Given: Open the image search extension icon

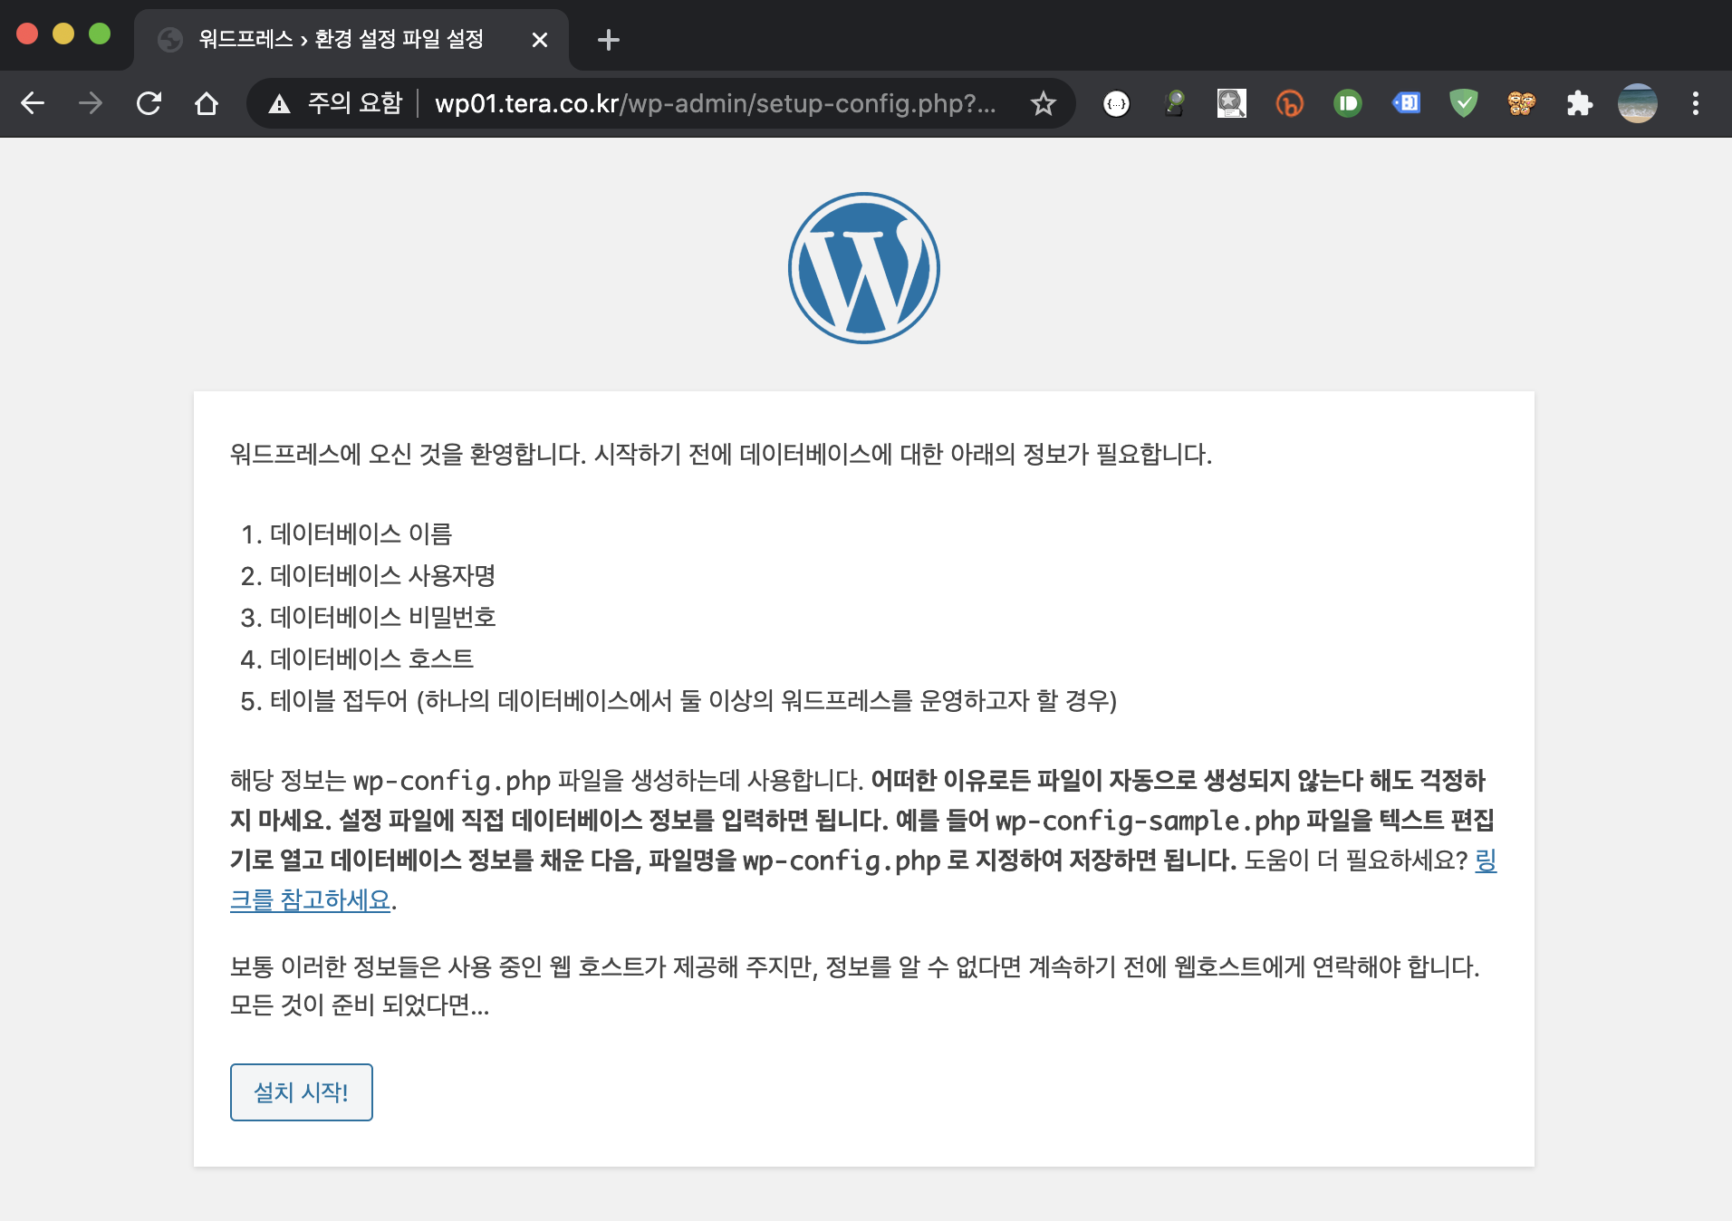Looking at the screenshot, I should [x=1232, y=103].
